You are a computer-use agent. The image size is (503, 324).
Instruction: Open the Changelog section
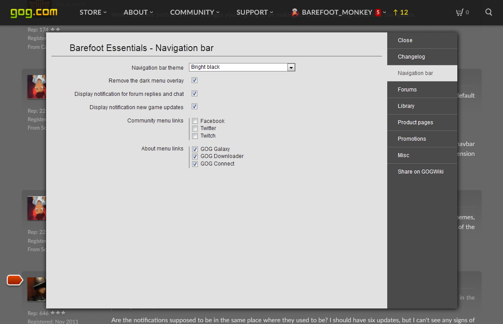(x=422, y=57)
